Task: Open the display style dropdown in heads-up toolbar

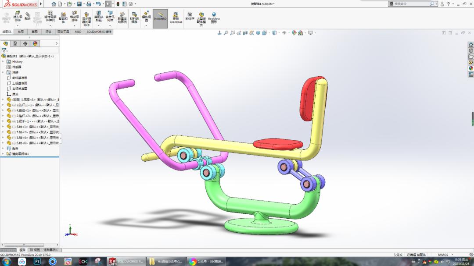Action: pyautogui.click(x=278, y=33)
